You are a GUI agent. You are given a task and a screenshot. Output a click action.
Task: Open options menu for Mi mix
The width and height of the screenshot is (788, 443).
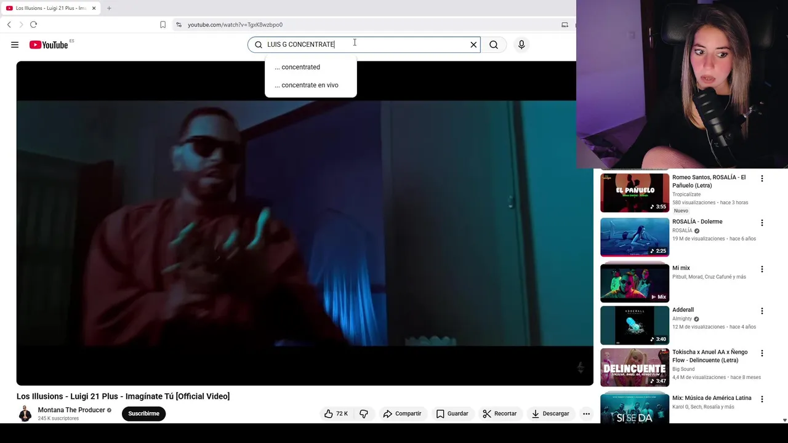pos(762,269)
